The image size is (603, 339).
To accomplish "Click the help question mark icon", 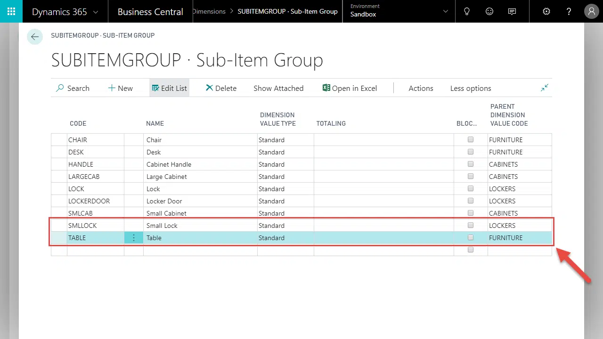I will click(x=569, y=11).
